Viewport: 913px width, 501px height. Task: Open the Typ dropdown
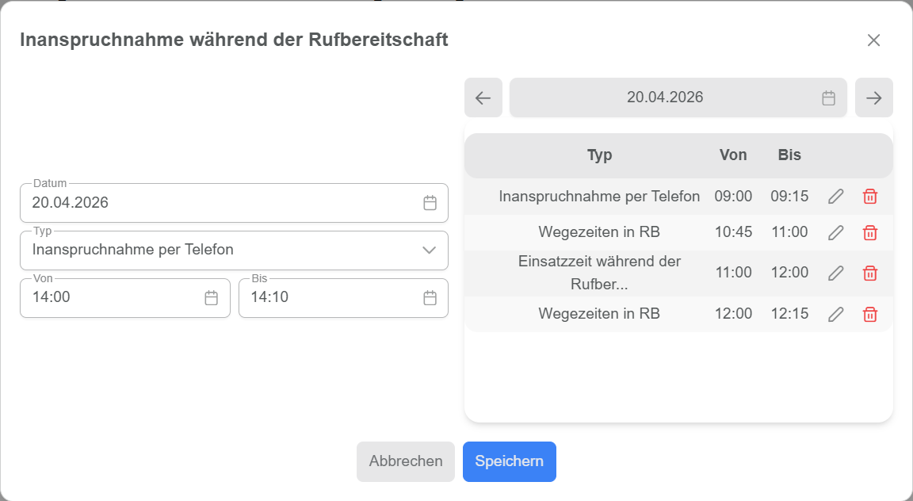tap(430, 250)
